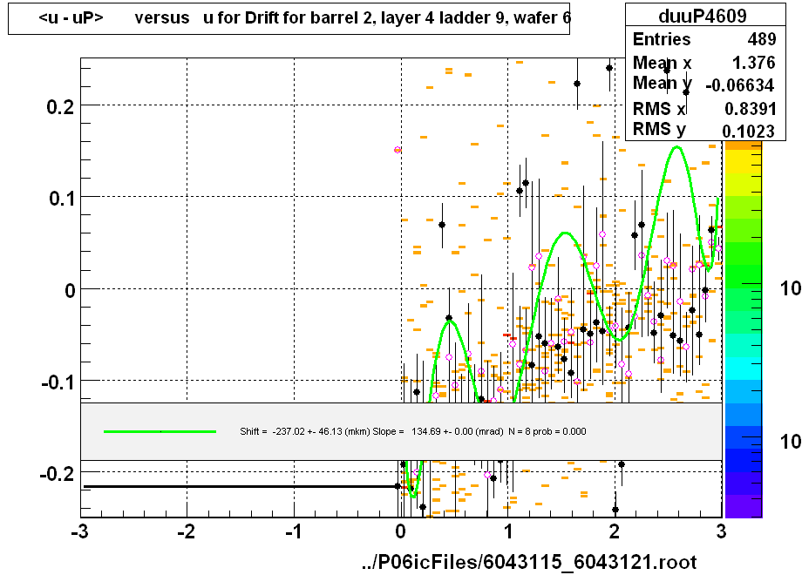Screen dimensions: 802x575
Task: Click the y-axis label -0.2
Action: (57, 473)
